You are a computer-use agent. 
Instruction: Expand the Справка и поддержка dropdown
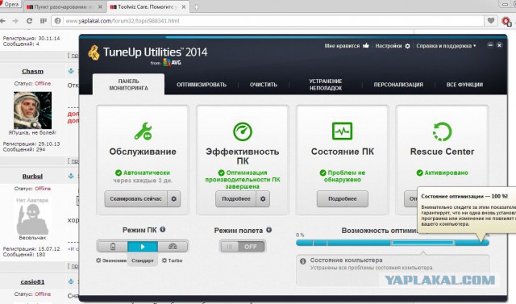(x=446, y=46)
